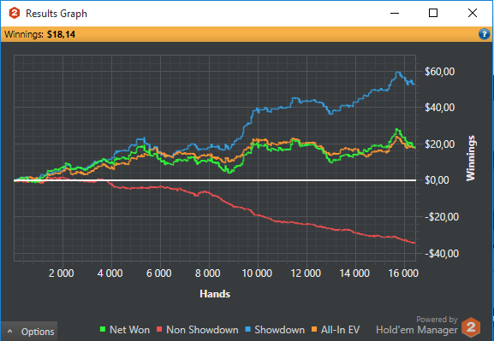Click the $20,00 axis label
This screenshot has height=341, width=494.
(x=439, y=144)
